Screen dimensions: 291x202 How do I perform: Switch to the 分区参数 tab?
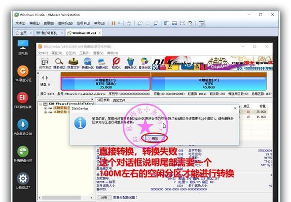(x=103, y=100)
